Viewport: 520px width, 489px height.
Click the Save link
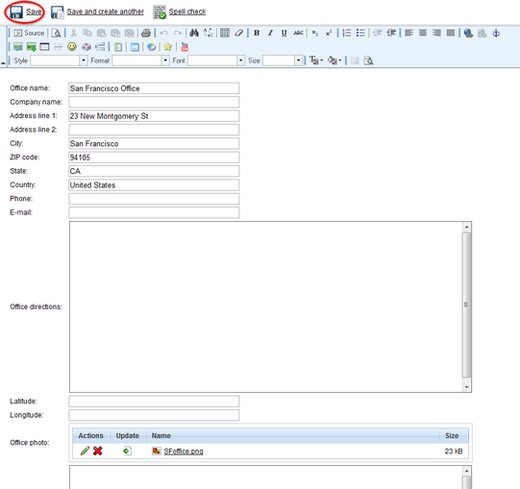click(34, 12)
